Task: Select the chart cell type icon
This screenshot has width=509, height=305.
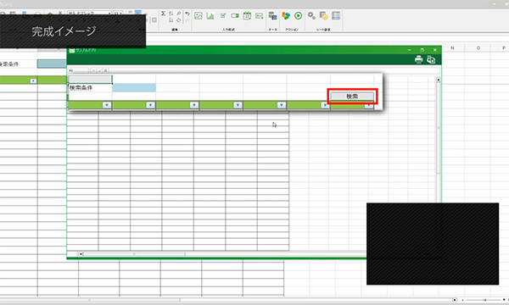Action: [x=210, y=15]
